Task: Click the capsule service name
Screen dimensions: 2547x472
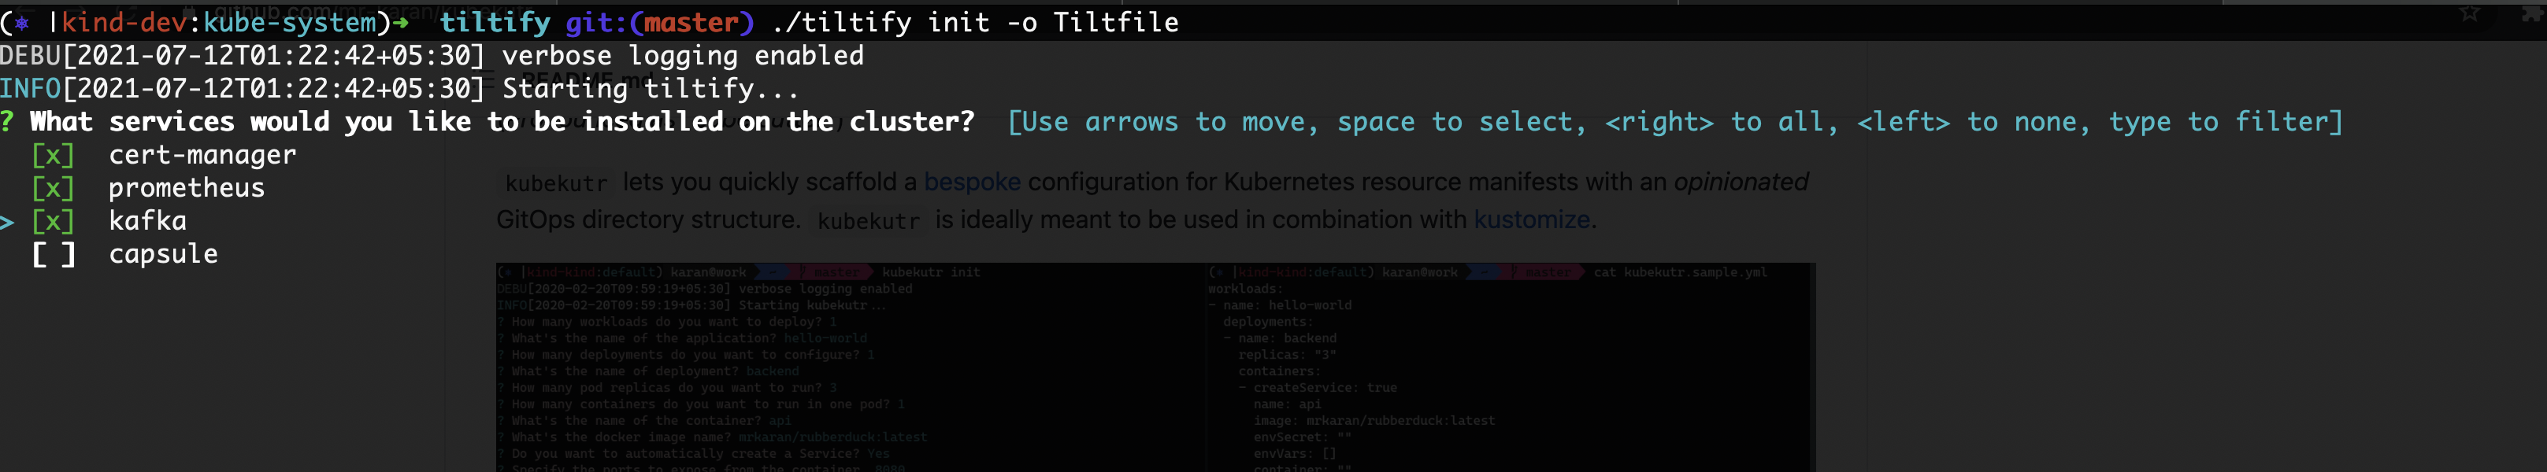Action: click(163, 254)
